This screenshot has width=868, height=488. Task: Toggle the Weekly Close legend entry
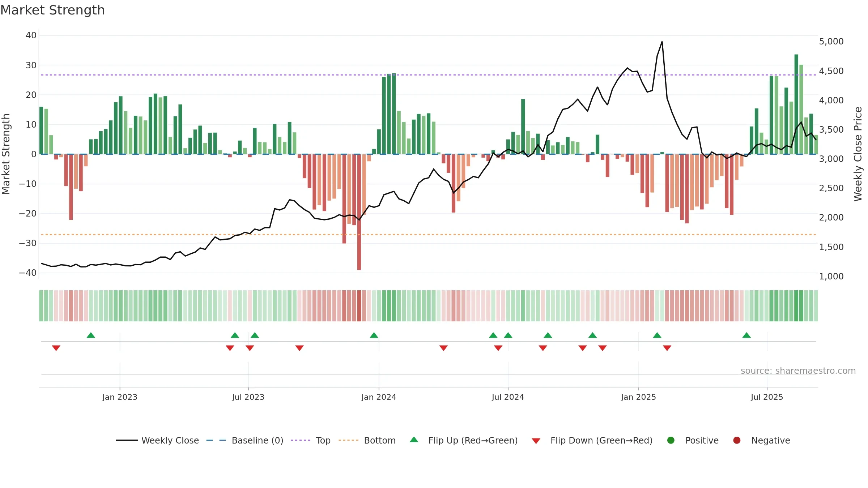[157, 440]
